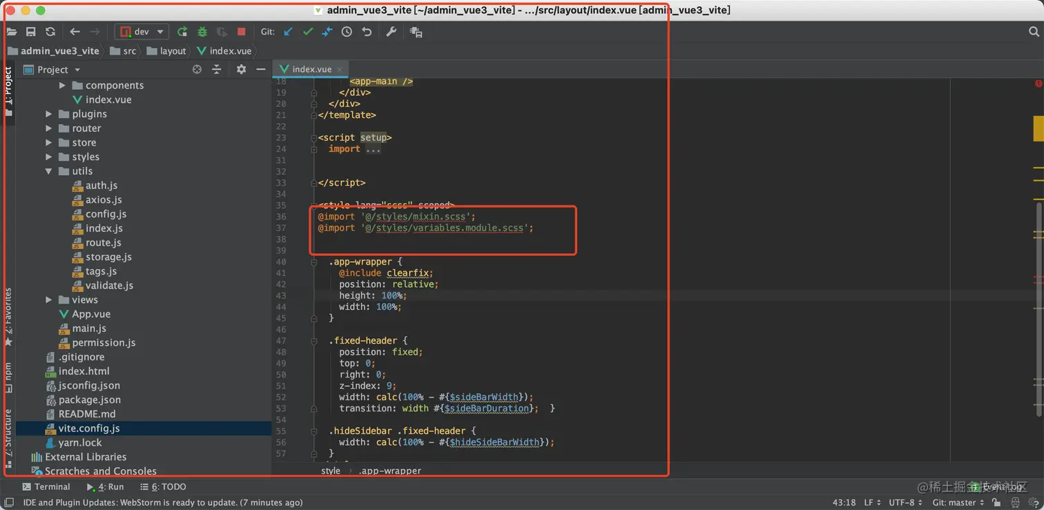This screenshot has width=1044, height=510.
Task: Collapse the utils folder
Action: point(48,171)
